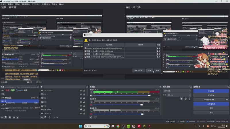Select the hmbb row in missing files

point(122,48)
